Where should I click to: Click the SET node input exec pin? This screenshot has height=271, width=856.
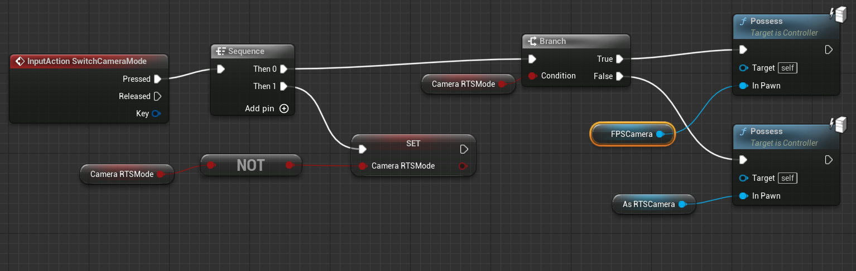pos(363,149)
